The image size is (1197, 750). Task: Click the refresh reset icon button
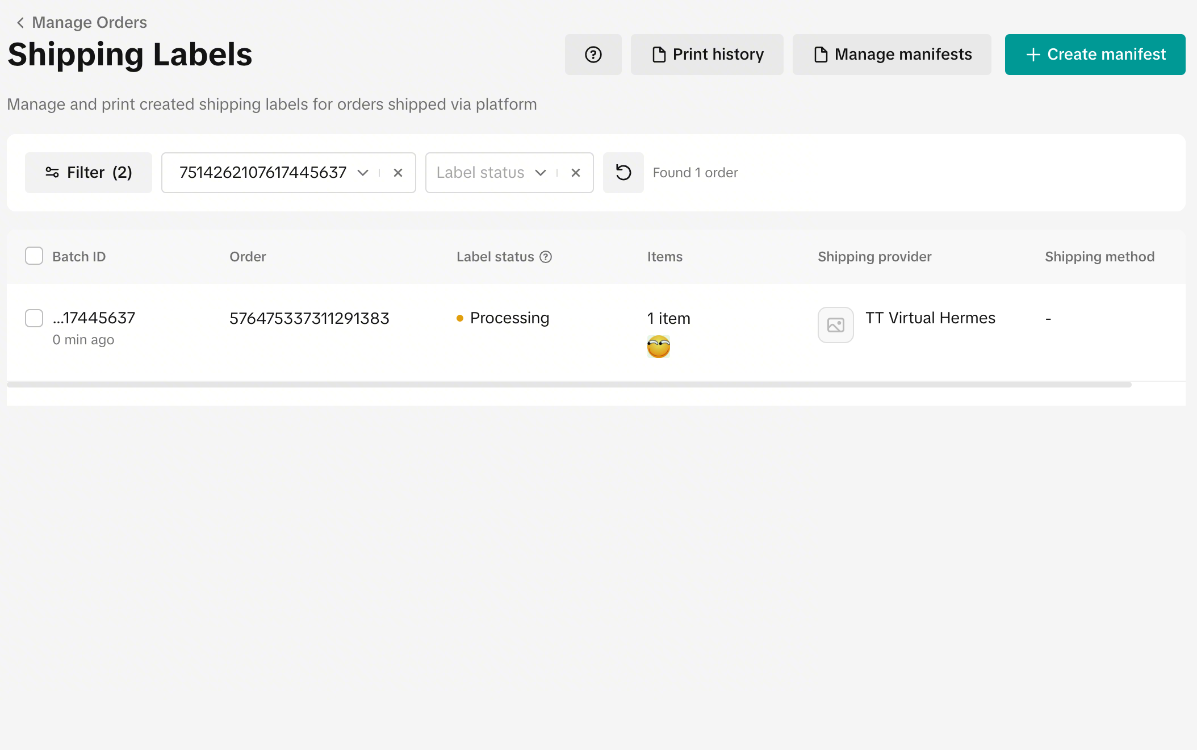point(623,173)
